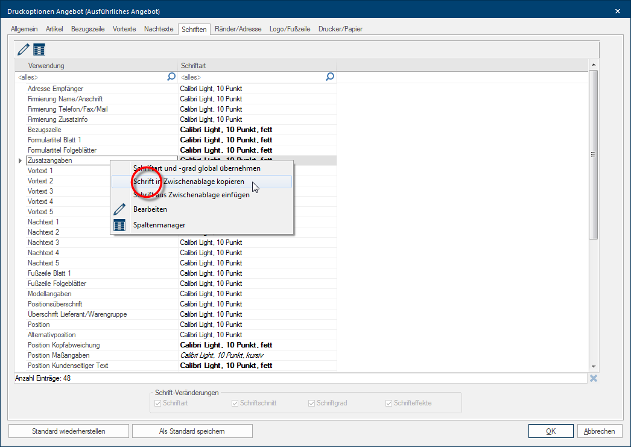Focus the Verwendung filter input field
The width and height of the screenshot is (631, 447).
(90, 77)
